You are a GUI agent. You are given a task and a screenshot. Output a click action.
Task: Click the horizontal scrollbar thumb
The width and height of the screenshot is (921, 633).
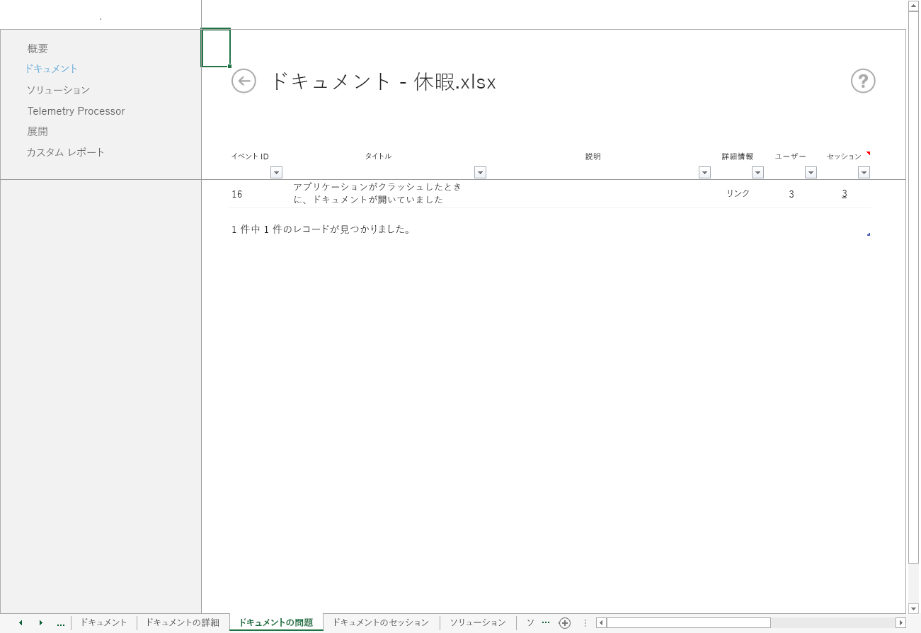click(x=688, y=623)
